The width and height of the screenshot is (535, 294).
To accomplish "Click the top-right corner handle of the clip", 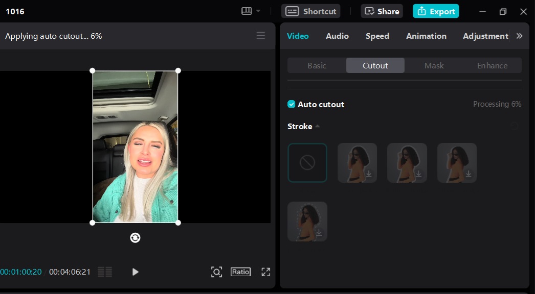I will pyautogui.click(x=178, y=71).
